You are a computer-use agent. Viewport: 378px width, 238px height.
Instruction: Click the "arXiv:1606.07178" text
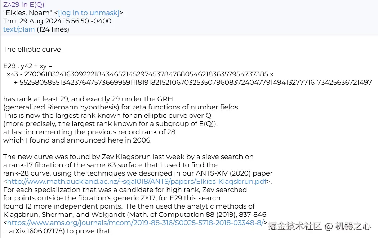(x=37, y=231)
